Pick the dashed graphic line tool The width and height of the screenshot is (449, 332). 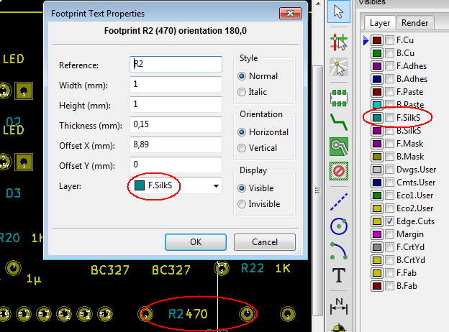339,202
